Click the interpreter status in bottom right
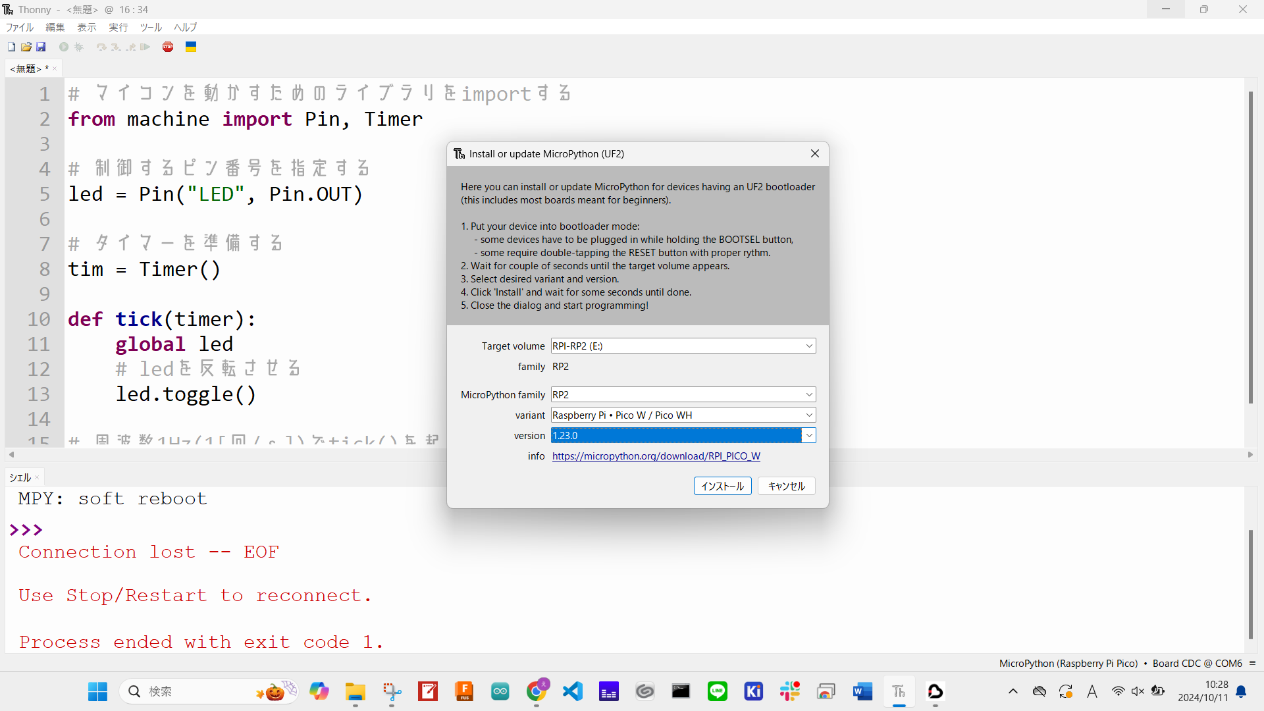This screenshot has height=711, width=1264. (1120, 664)
